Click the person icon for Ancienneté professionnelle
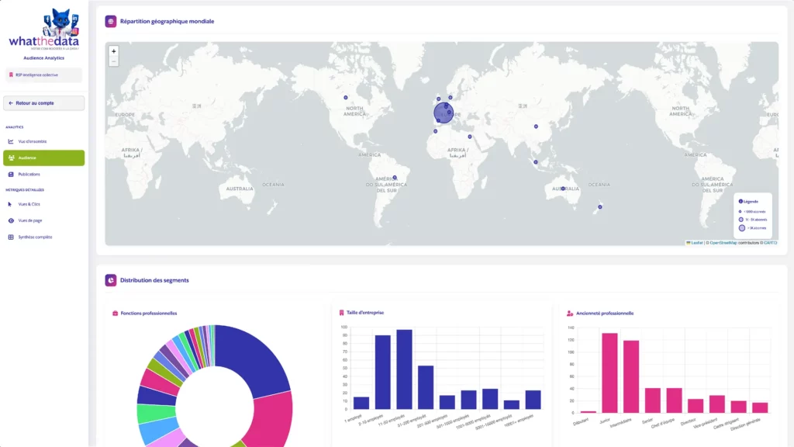Screen dimensions: 794x447 (570, 314)
